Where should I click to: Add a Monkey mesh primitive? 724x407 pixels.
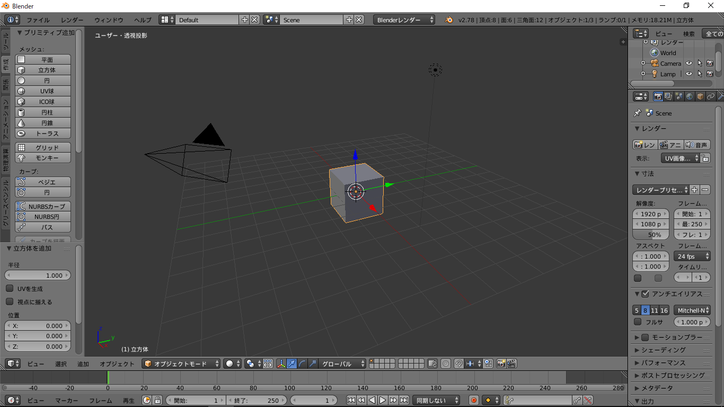[x=43, y=158]
